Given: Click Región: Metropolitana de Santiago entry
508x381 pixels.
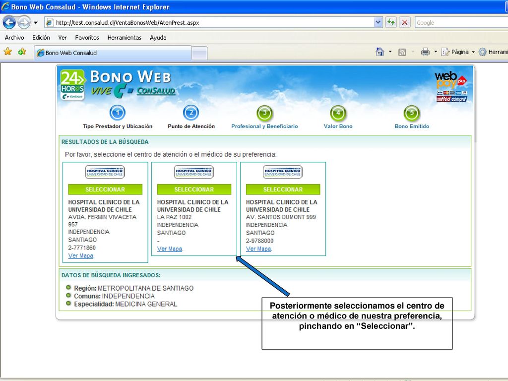Looking at the screenshot, I should (x=133, y=288).
